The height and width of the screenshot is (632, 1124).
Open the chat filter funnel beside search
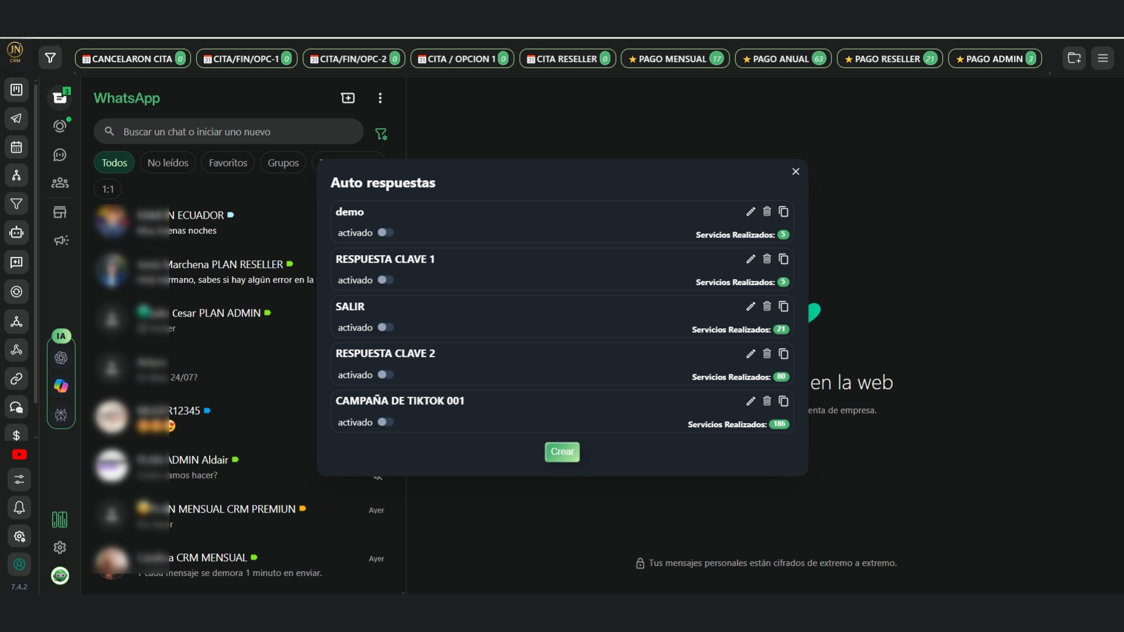[x=381, y=134]
